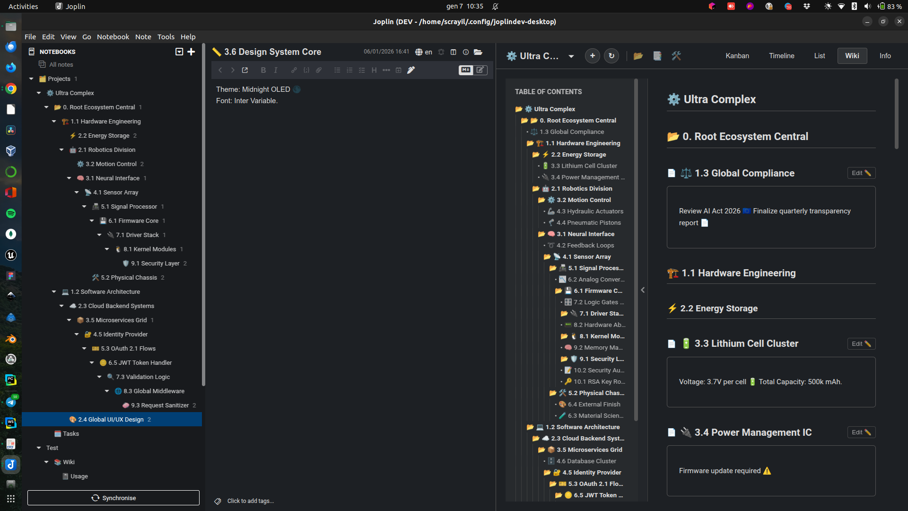Apply a heading with the H toolbar icon

pos(374,70)
